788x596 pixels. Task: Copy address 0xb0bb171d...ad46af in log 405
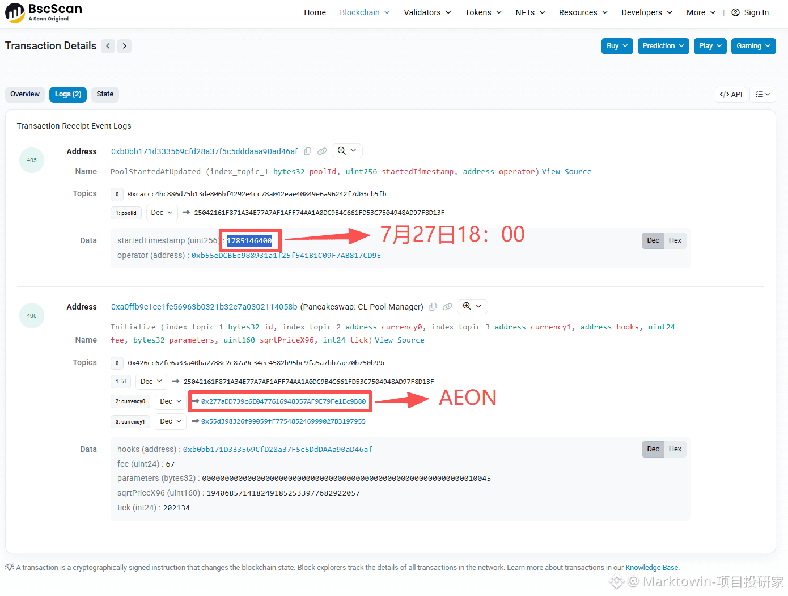pos(308,151)
